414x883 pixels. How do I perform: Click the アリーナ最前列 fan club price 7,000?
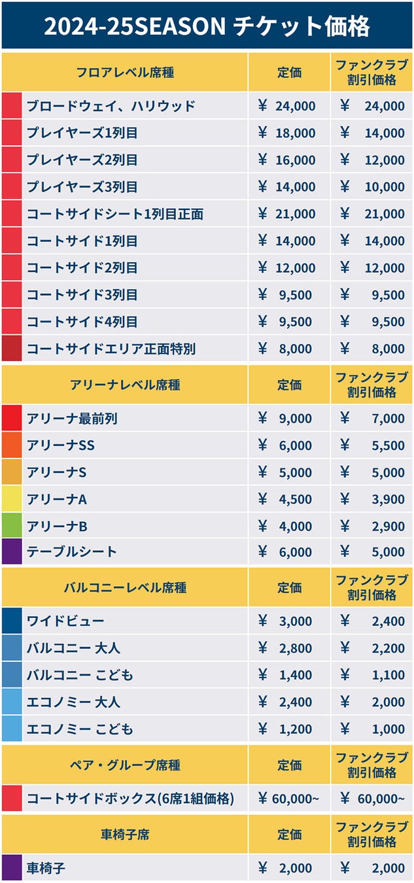(372, 419)
